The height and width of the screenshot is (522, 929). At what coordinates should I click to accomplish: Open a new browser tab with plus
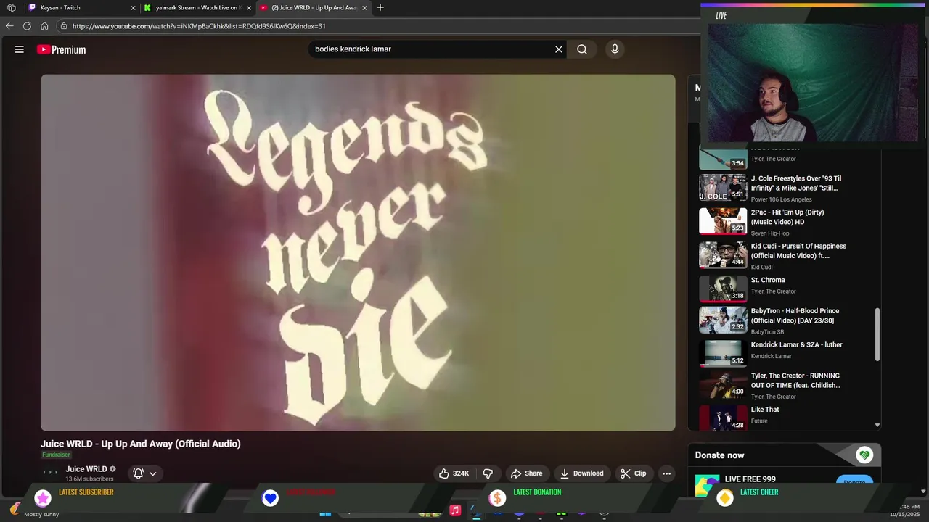[x=380, y=8]
